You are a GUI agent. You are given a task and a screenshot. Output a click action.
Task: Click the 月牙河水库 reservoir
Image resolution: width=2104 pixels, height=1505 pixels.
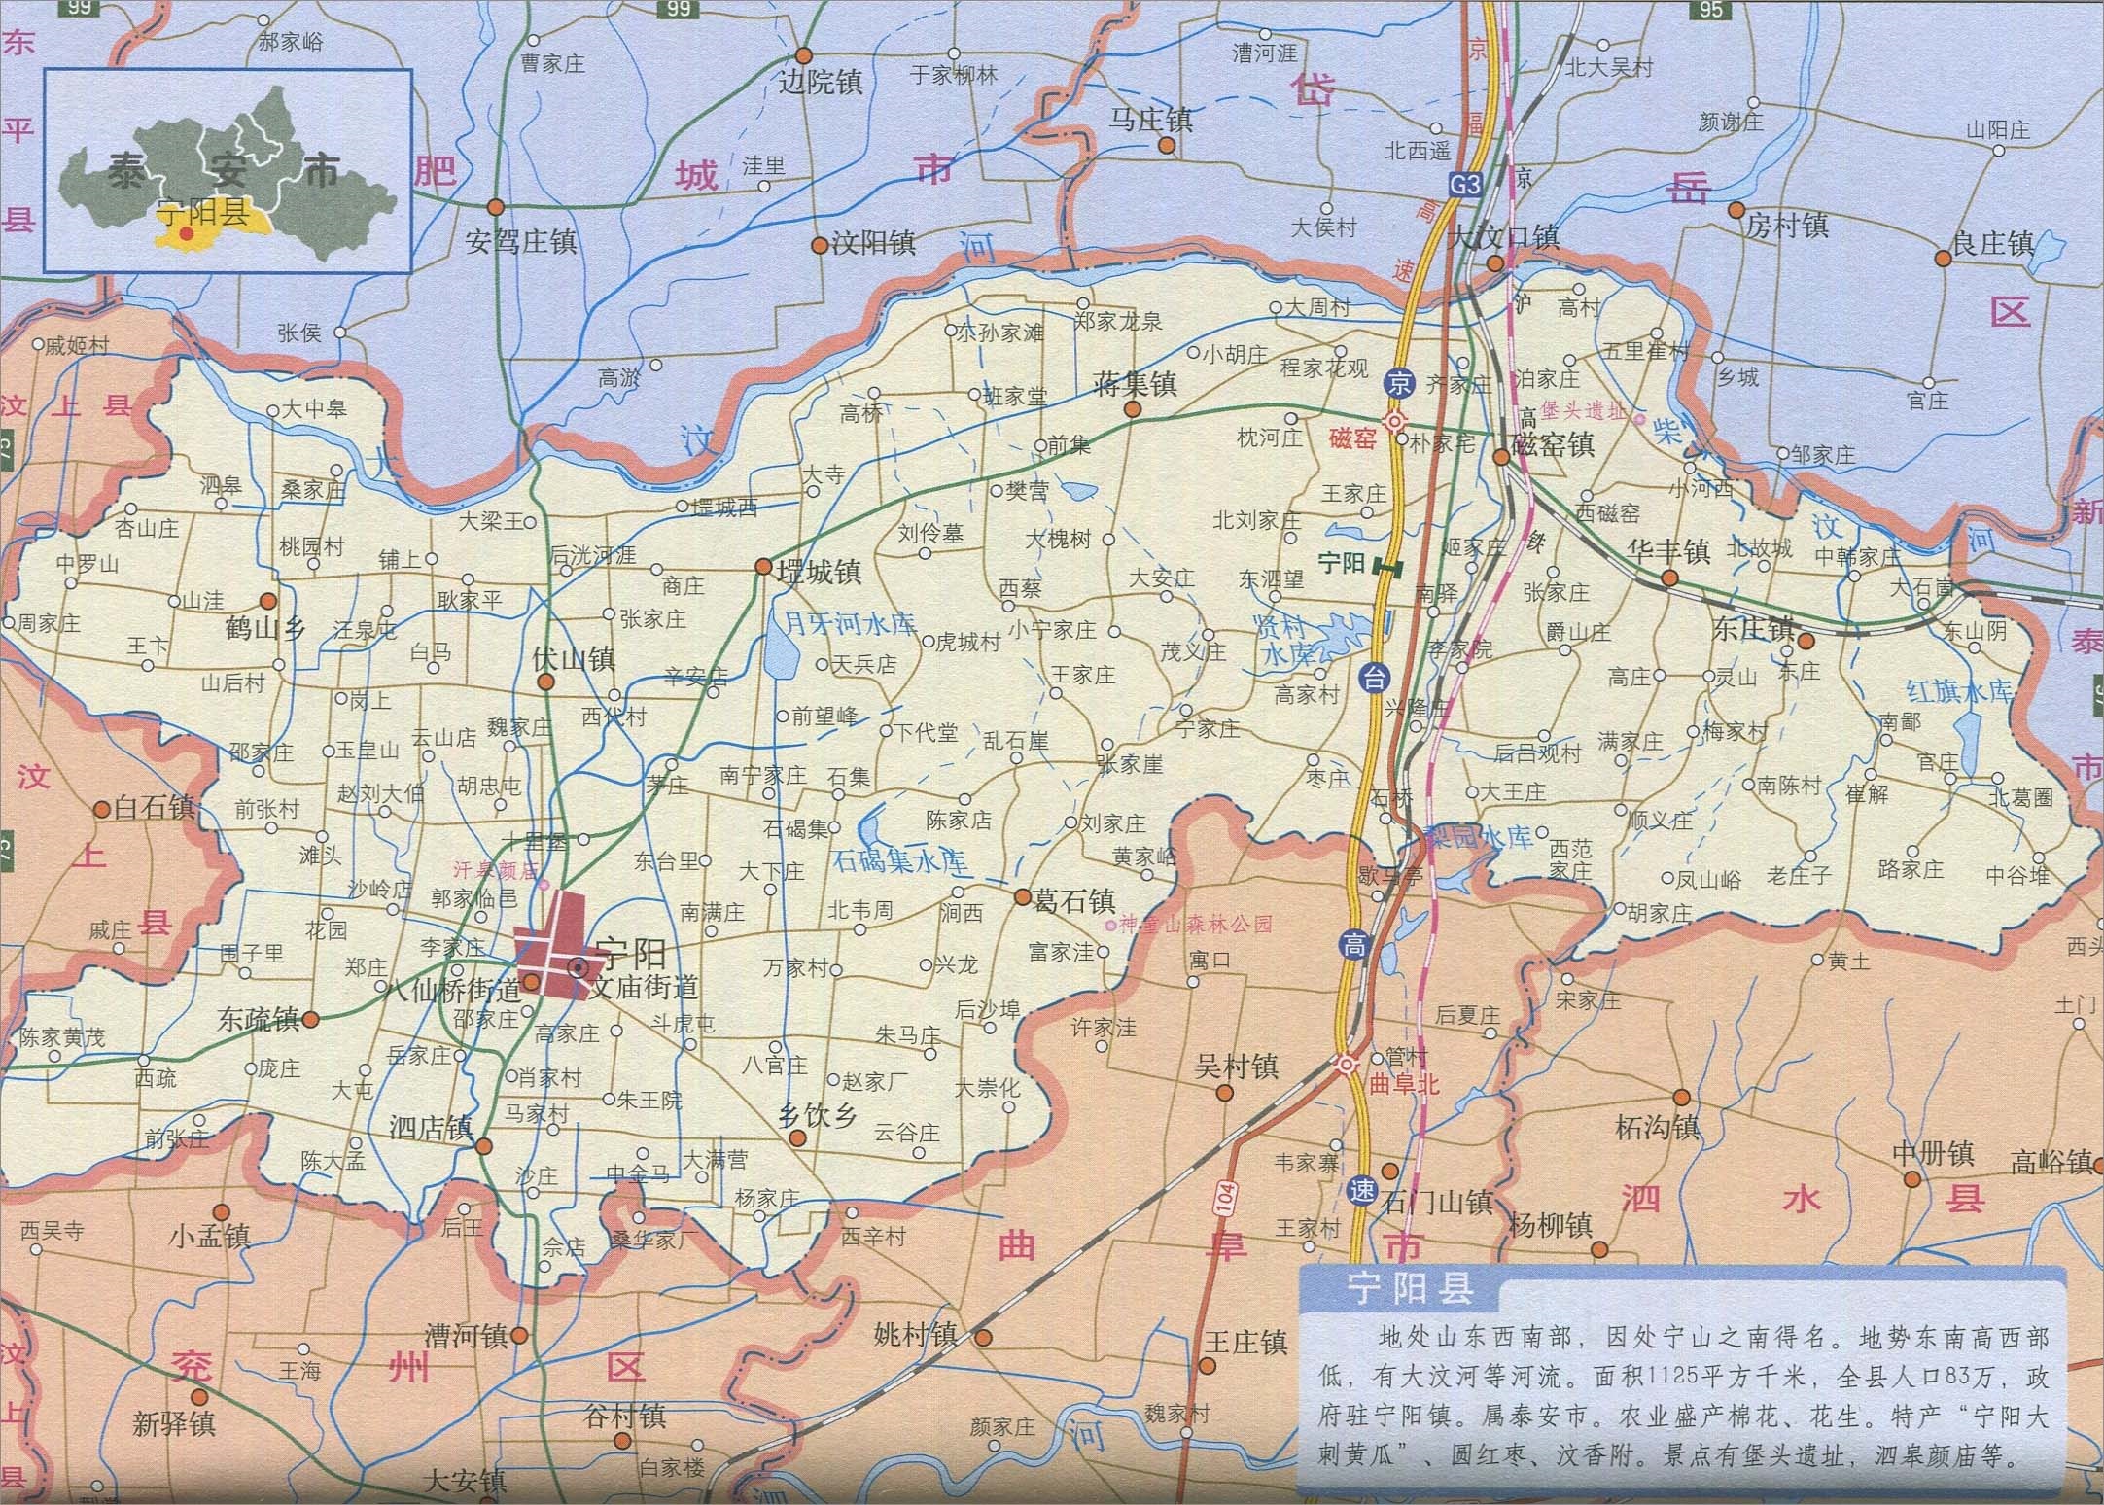(780, 653)
